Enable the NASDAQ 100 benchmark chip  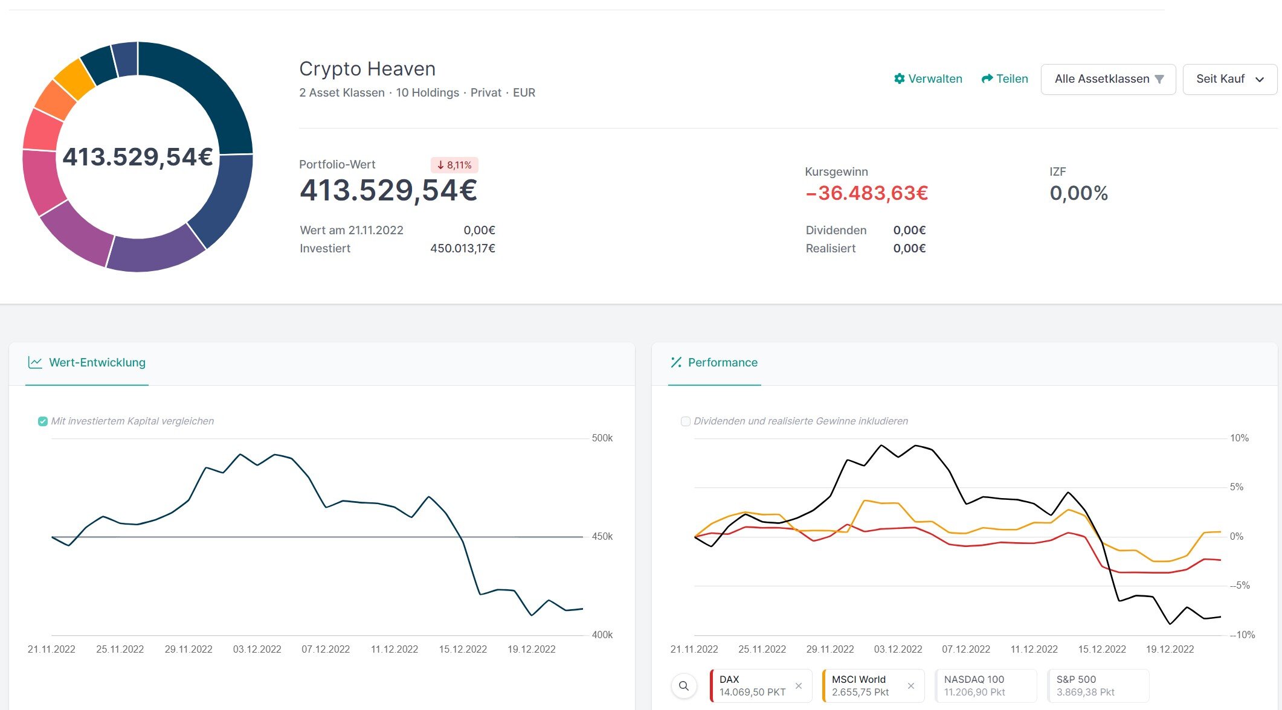(x=985, y=686)
